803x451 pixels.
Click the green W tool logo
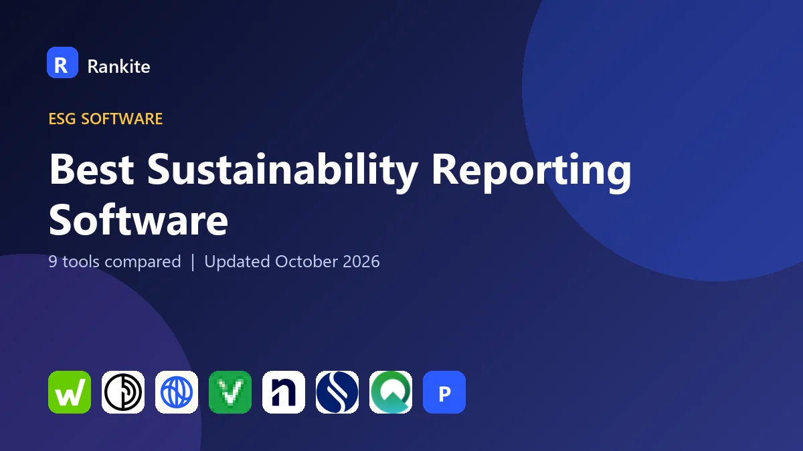pyautogui.click(x=70, y=392)
